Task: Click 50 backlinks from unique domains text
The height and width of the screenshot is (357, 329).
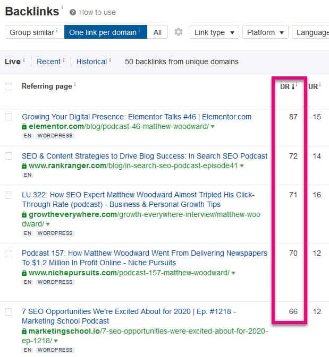Action: click(182, 62)
